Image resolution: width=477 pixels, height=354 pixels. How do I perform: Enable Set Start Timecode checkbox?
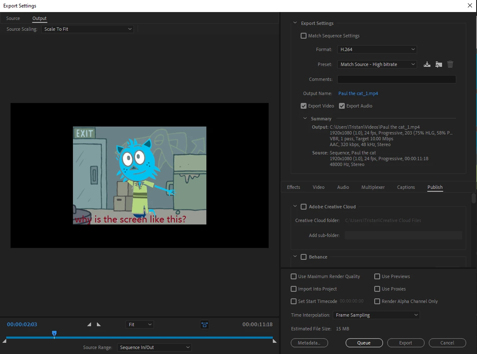point(294,301)
